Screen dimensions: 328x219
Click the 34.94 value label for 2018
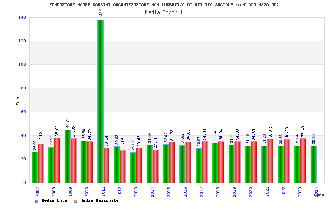pos(221,134)
